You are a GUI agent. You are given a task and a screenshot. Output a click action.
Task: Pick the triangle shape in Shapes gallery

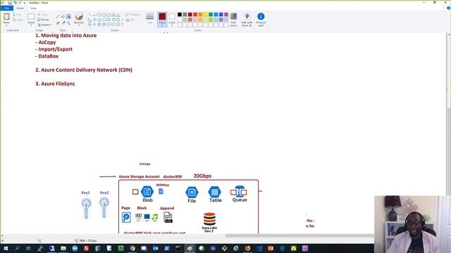pos(118,15)
